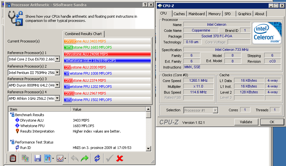Click the copy results chart icon
286x166 pixels.
(25, 158)
